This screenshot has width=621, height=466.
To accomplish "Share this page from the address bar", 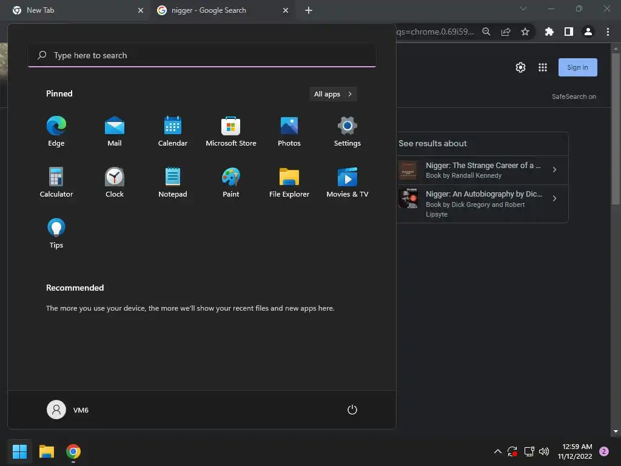I will tap(506, 32).
